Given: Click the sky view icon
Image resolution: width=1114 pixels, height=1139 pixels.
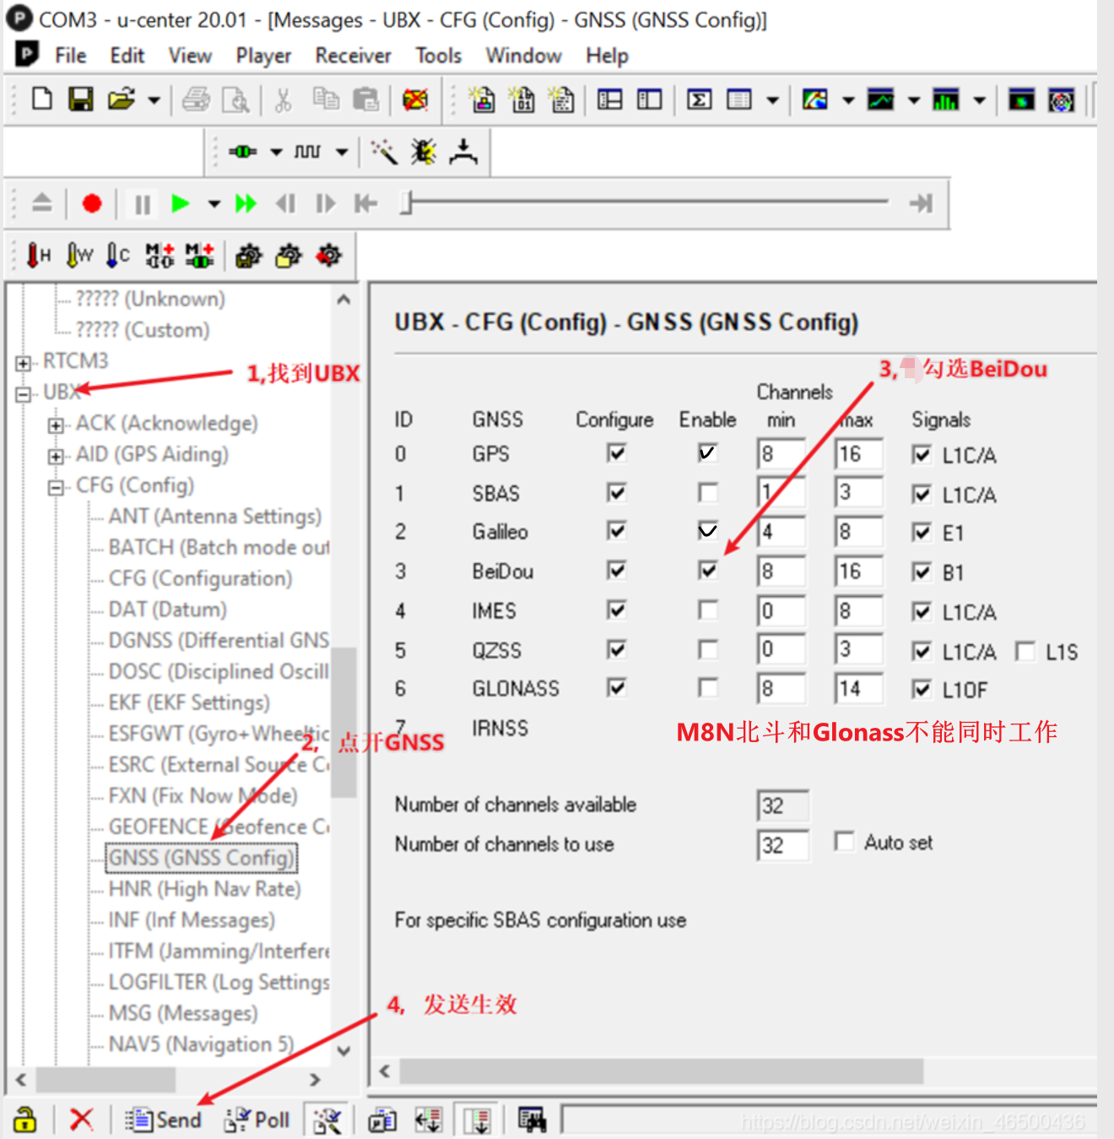Looking at the screenshot, I should click(1061, 100).
